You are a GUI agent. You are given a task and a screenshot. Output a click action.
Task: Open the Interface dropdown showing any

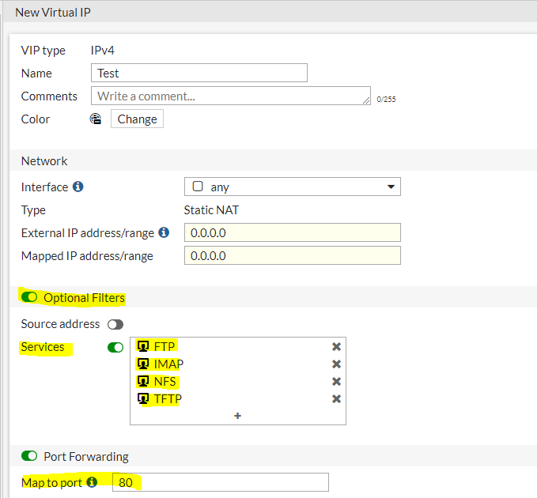tap(292, 187)
